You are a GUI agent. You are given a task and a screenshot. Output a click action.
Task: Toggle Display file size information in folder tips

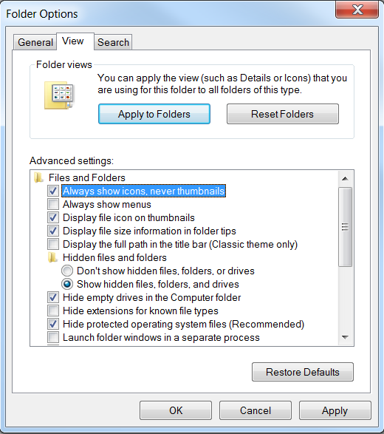tap(53, 231)
